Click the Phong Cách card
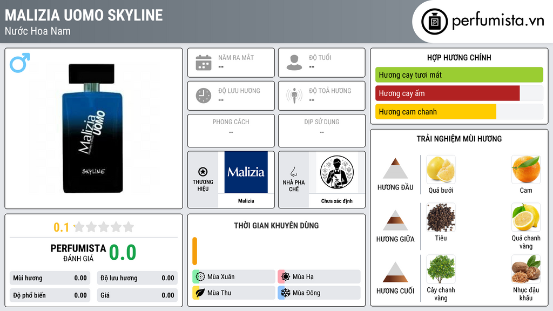This screenshot has width=553, height=311. click(231, 131)
